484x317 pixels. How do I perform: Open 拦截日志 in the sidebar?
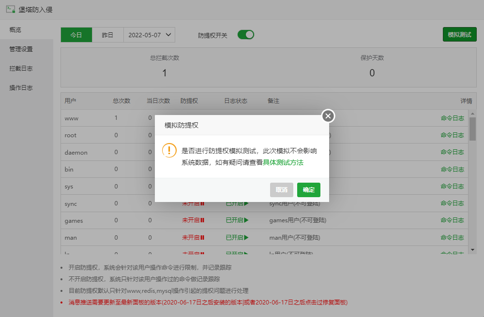tap(21, 69)
